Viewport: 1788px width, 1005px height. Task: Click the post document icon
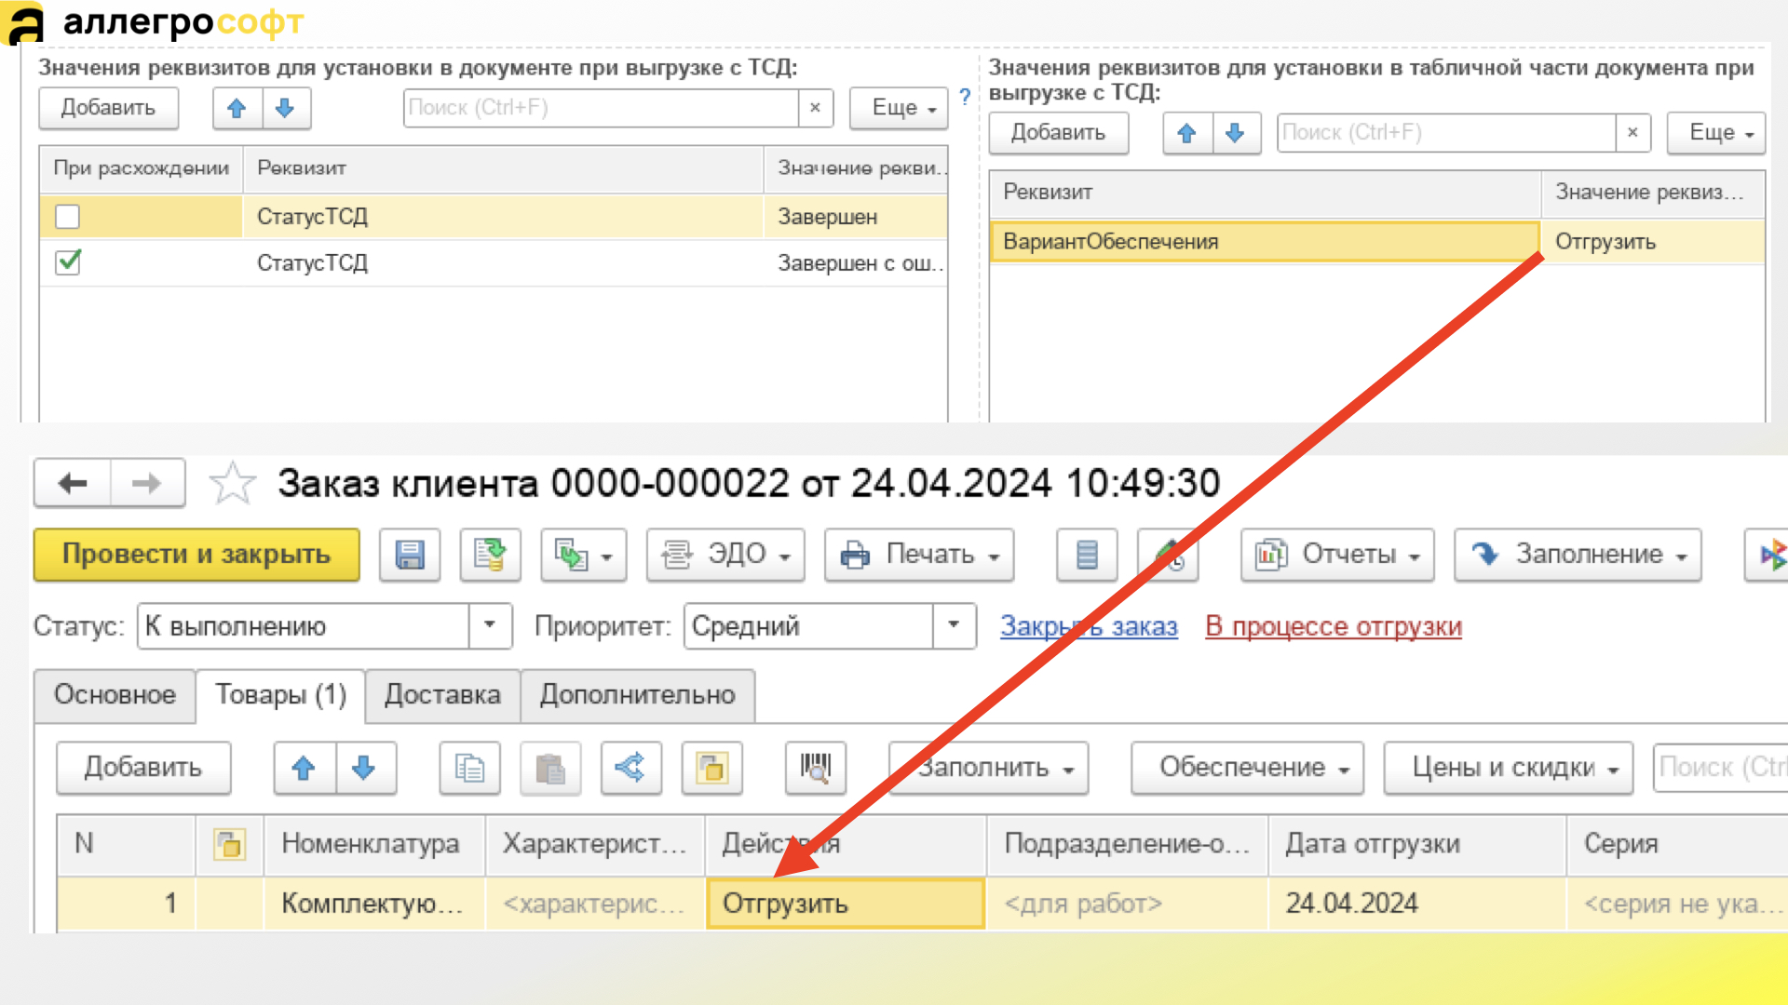pyautogui.click(x=490, y=555)
